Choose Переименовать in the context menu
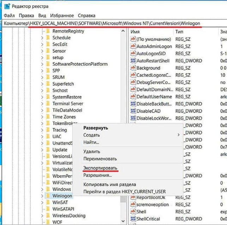The width and height of the screenshot is (227, 225). click(100, 159)
